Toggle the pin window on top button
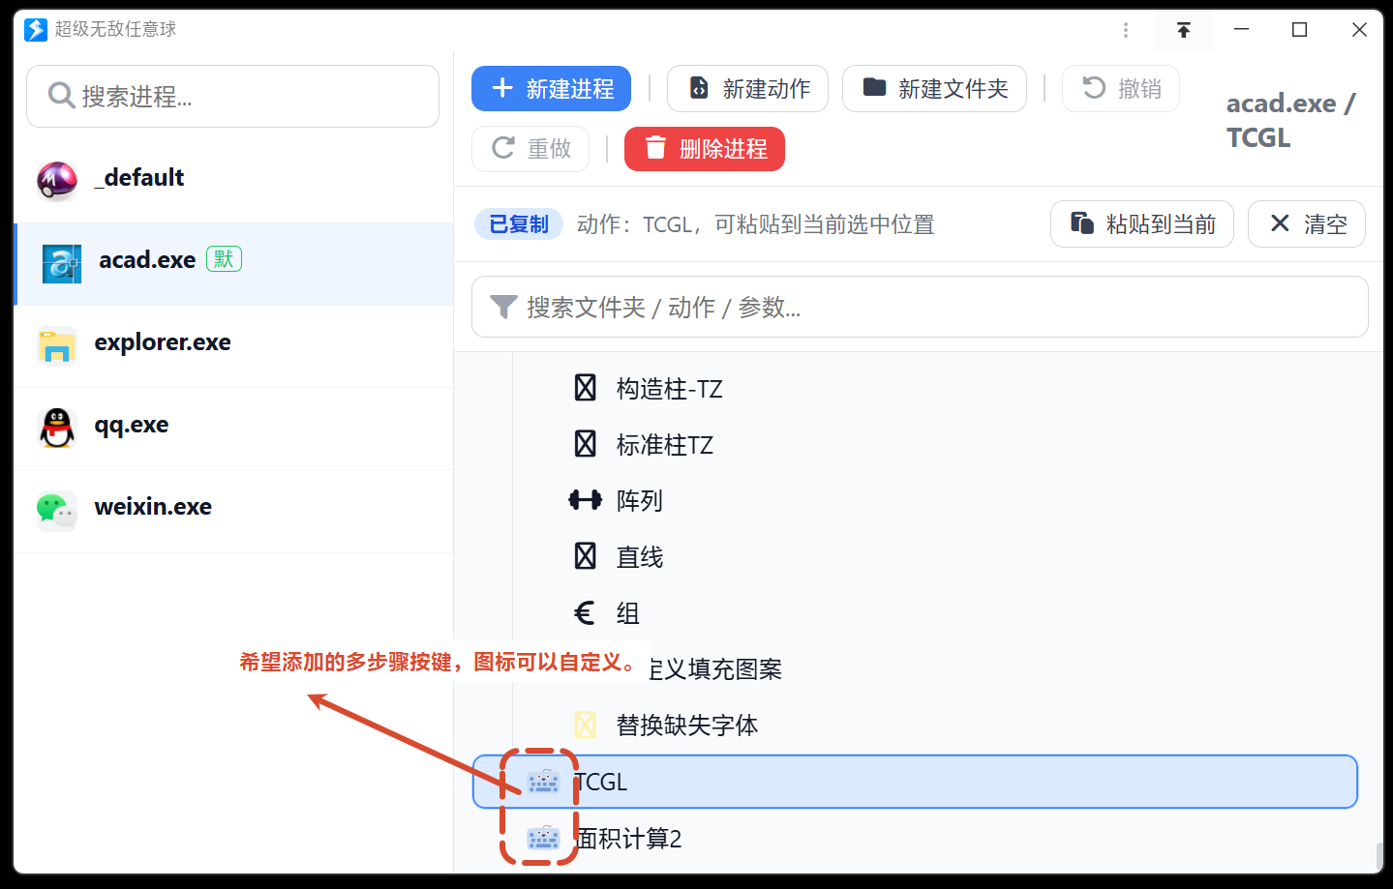The width and height of the screenshot is (1393, 889). (1183, 30)
